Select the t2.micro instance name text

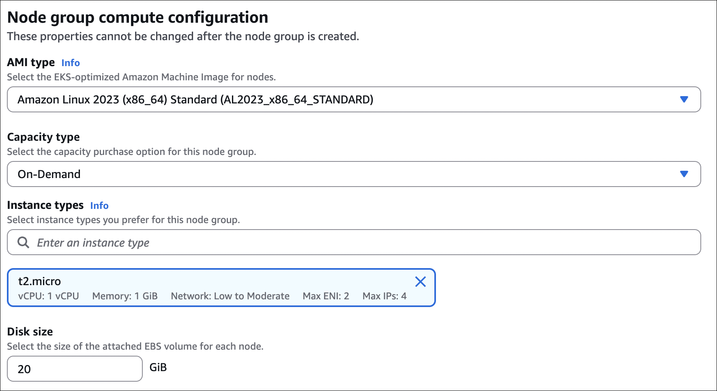point(39,281)
